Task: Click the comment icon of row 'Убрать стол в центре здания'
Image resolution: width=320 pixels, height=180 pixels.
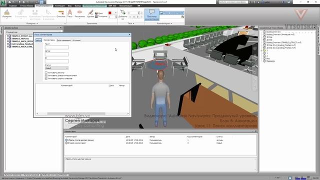Action: coord(66,140)
